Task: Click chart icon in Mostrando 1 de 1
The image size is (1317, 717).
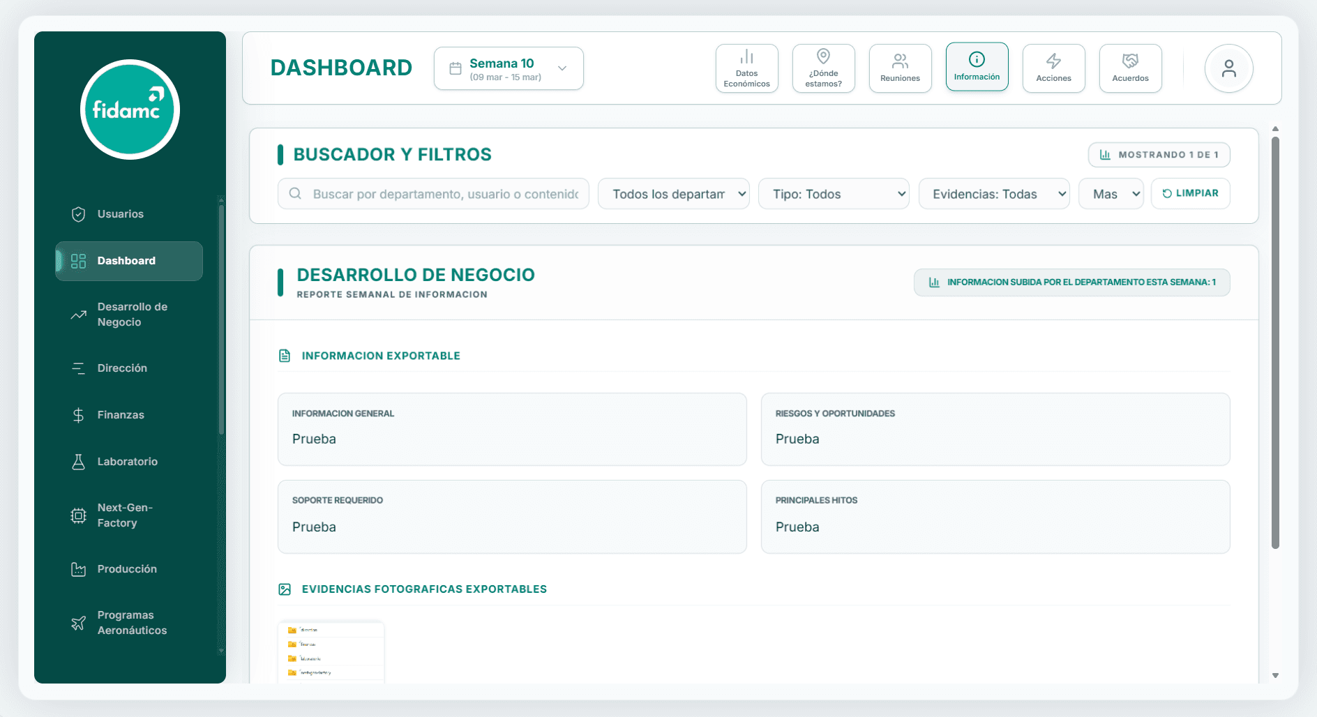Action: point(1105,155)
